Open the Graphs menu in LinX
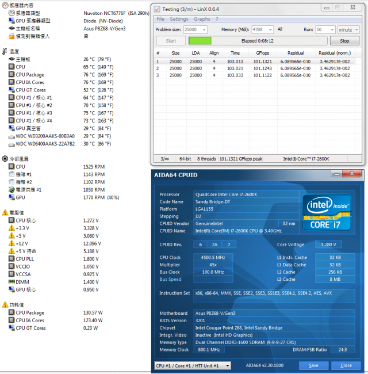Image resolution: width=368 pixels, height=374 pixels. click(202, 19)
